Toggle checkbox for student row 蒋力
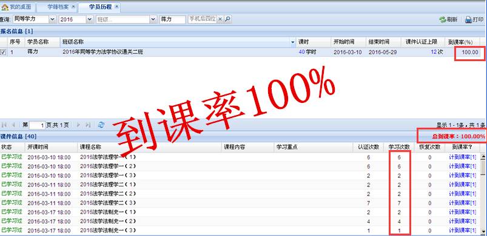This screenshot has height=236, width=487. (x=3, y=52)
